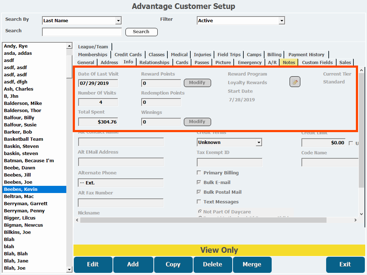Click the Reward Program edit pencil icon

(295, 82)
